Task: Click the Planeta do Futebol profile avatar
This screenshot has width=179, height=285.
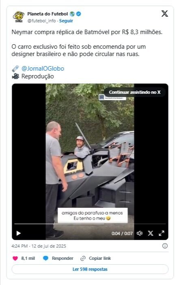Action: click(x=19, y=17)
